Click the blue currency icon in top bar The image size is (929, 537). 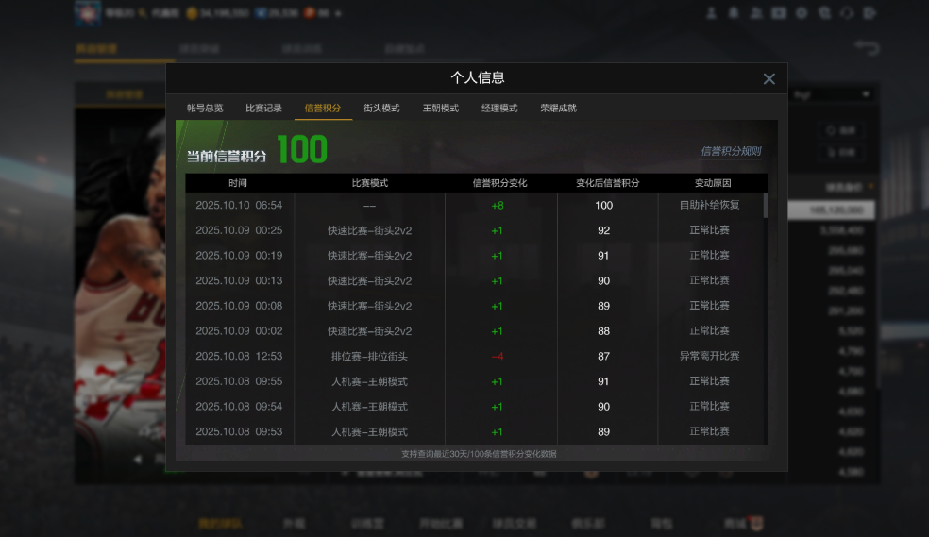[x=260, y=13]
